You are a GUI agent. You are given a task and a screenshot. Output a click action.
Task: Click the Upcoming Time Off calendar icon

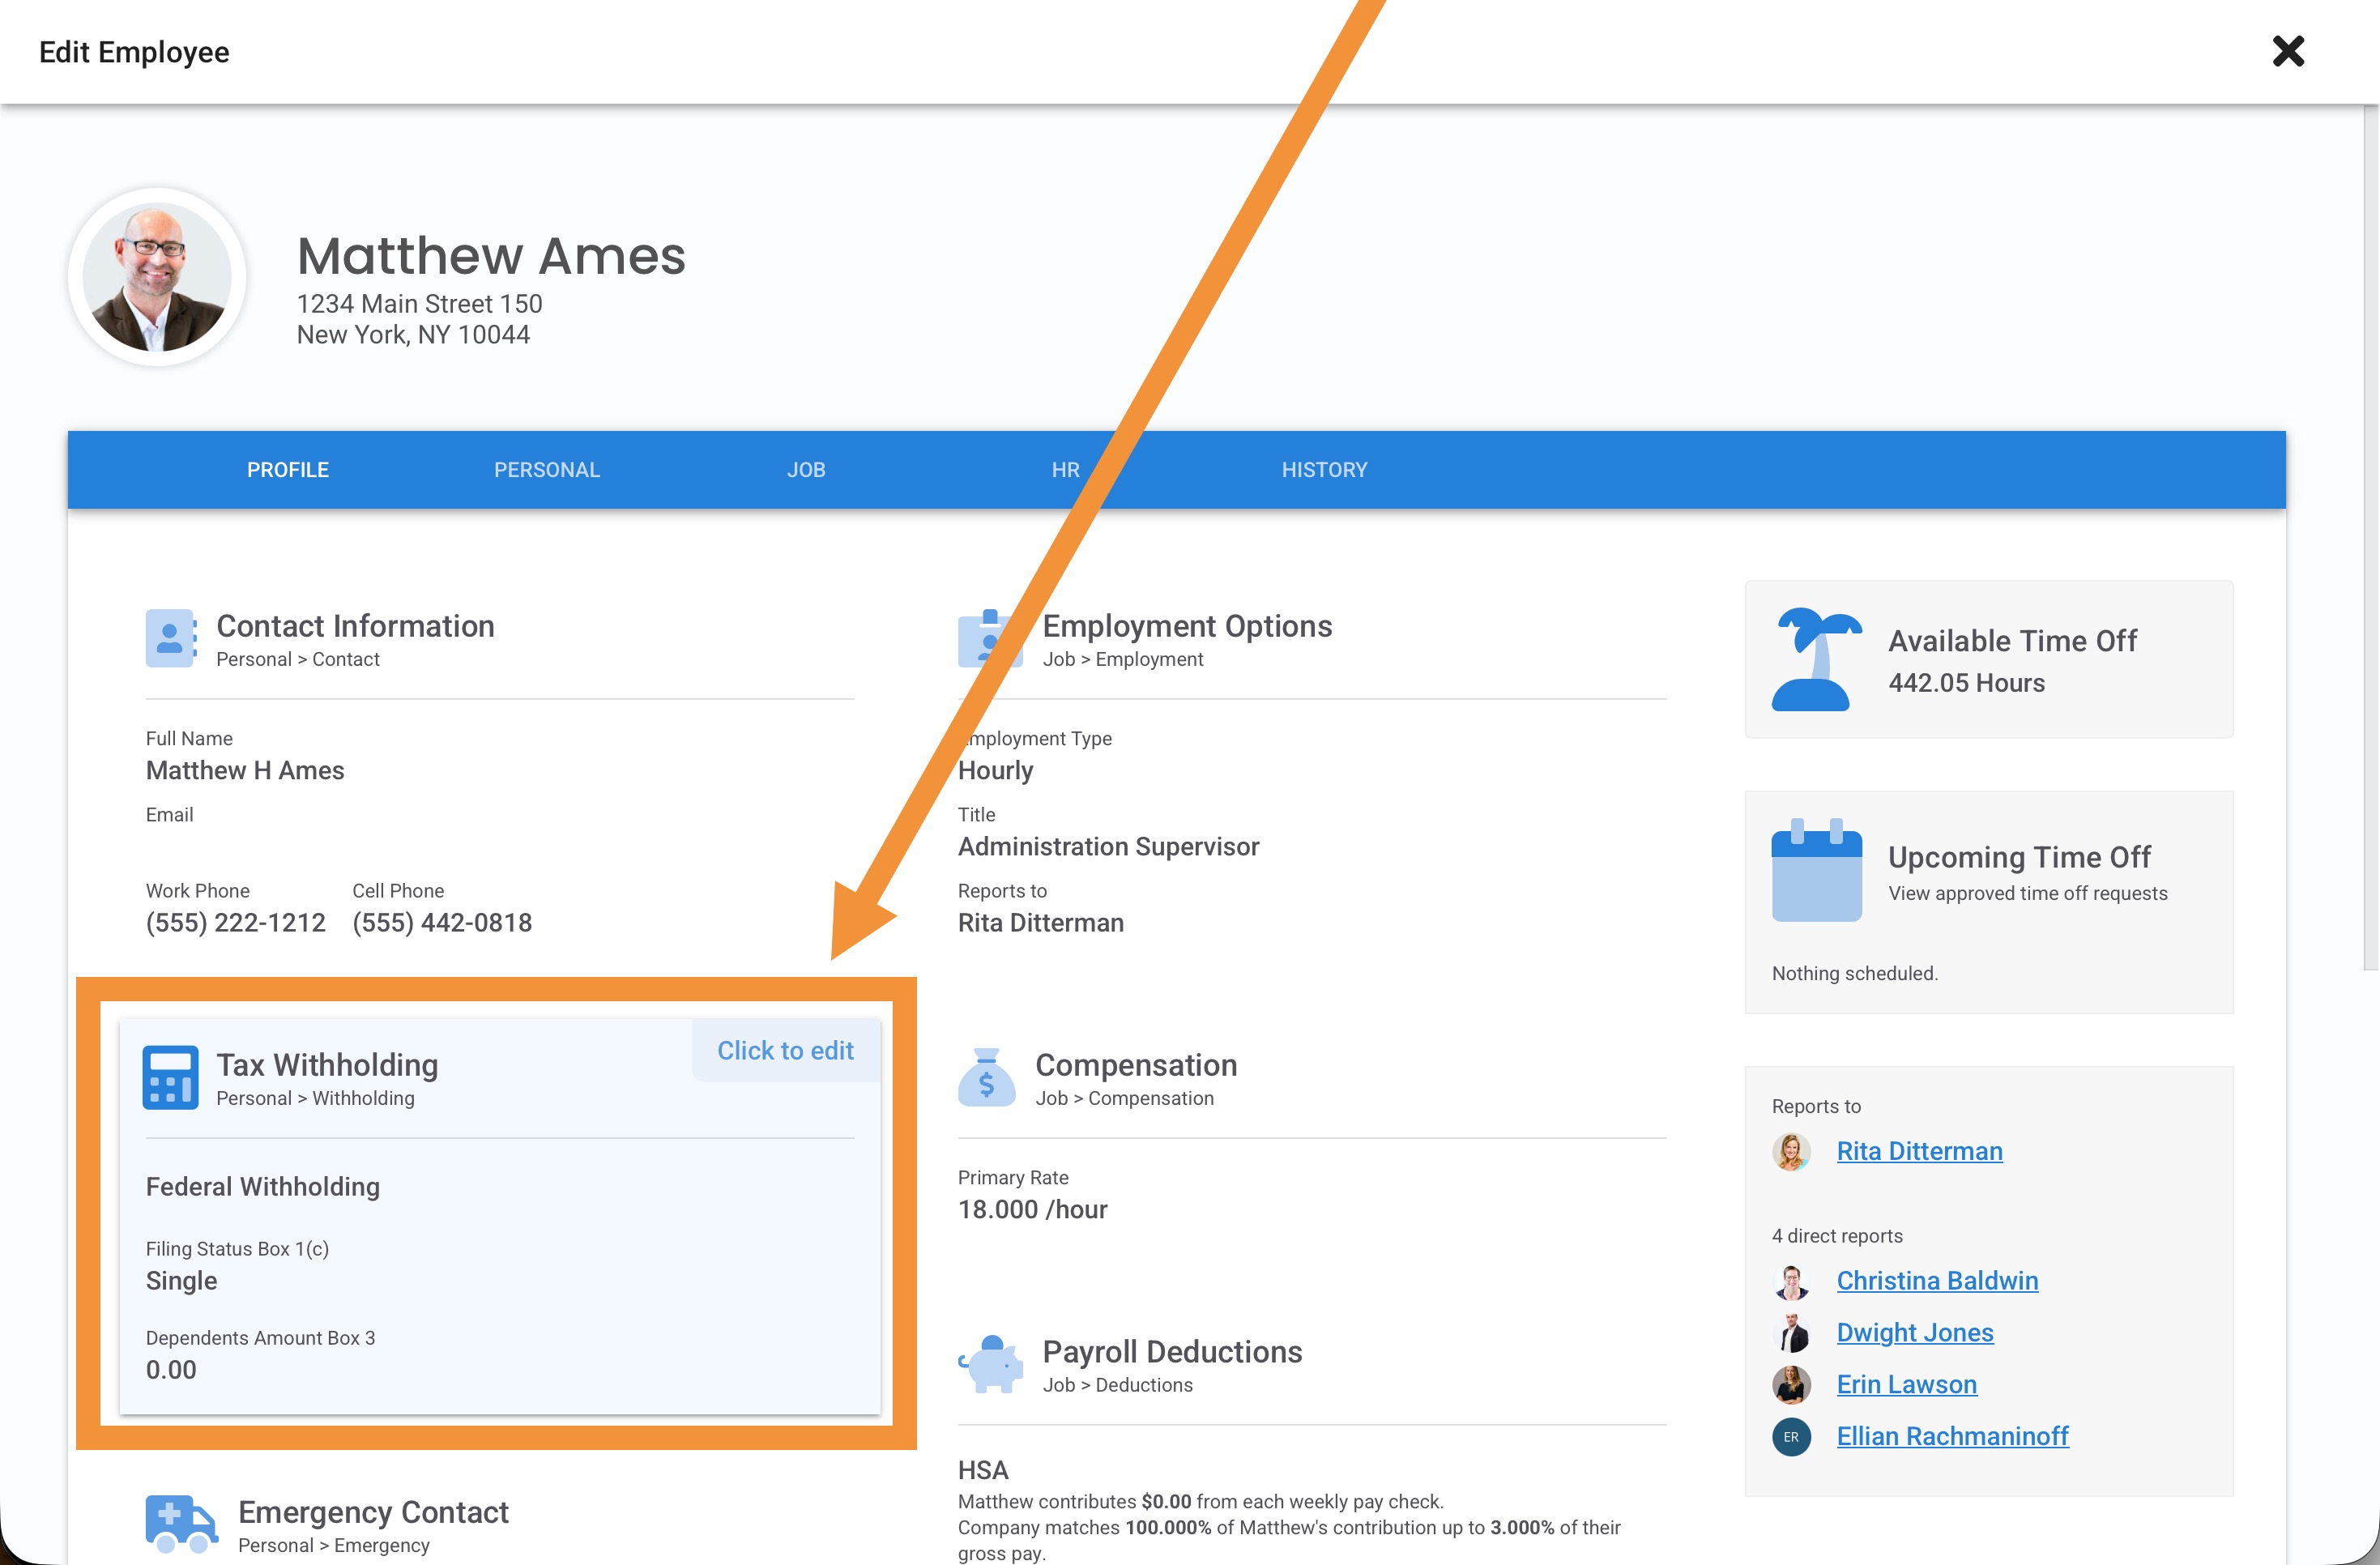(1816, 870)
